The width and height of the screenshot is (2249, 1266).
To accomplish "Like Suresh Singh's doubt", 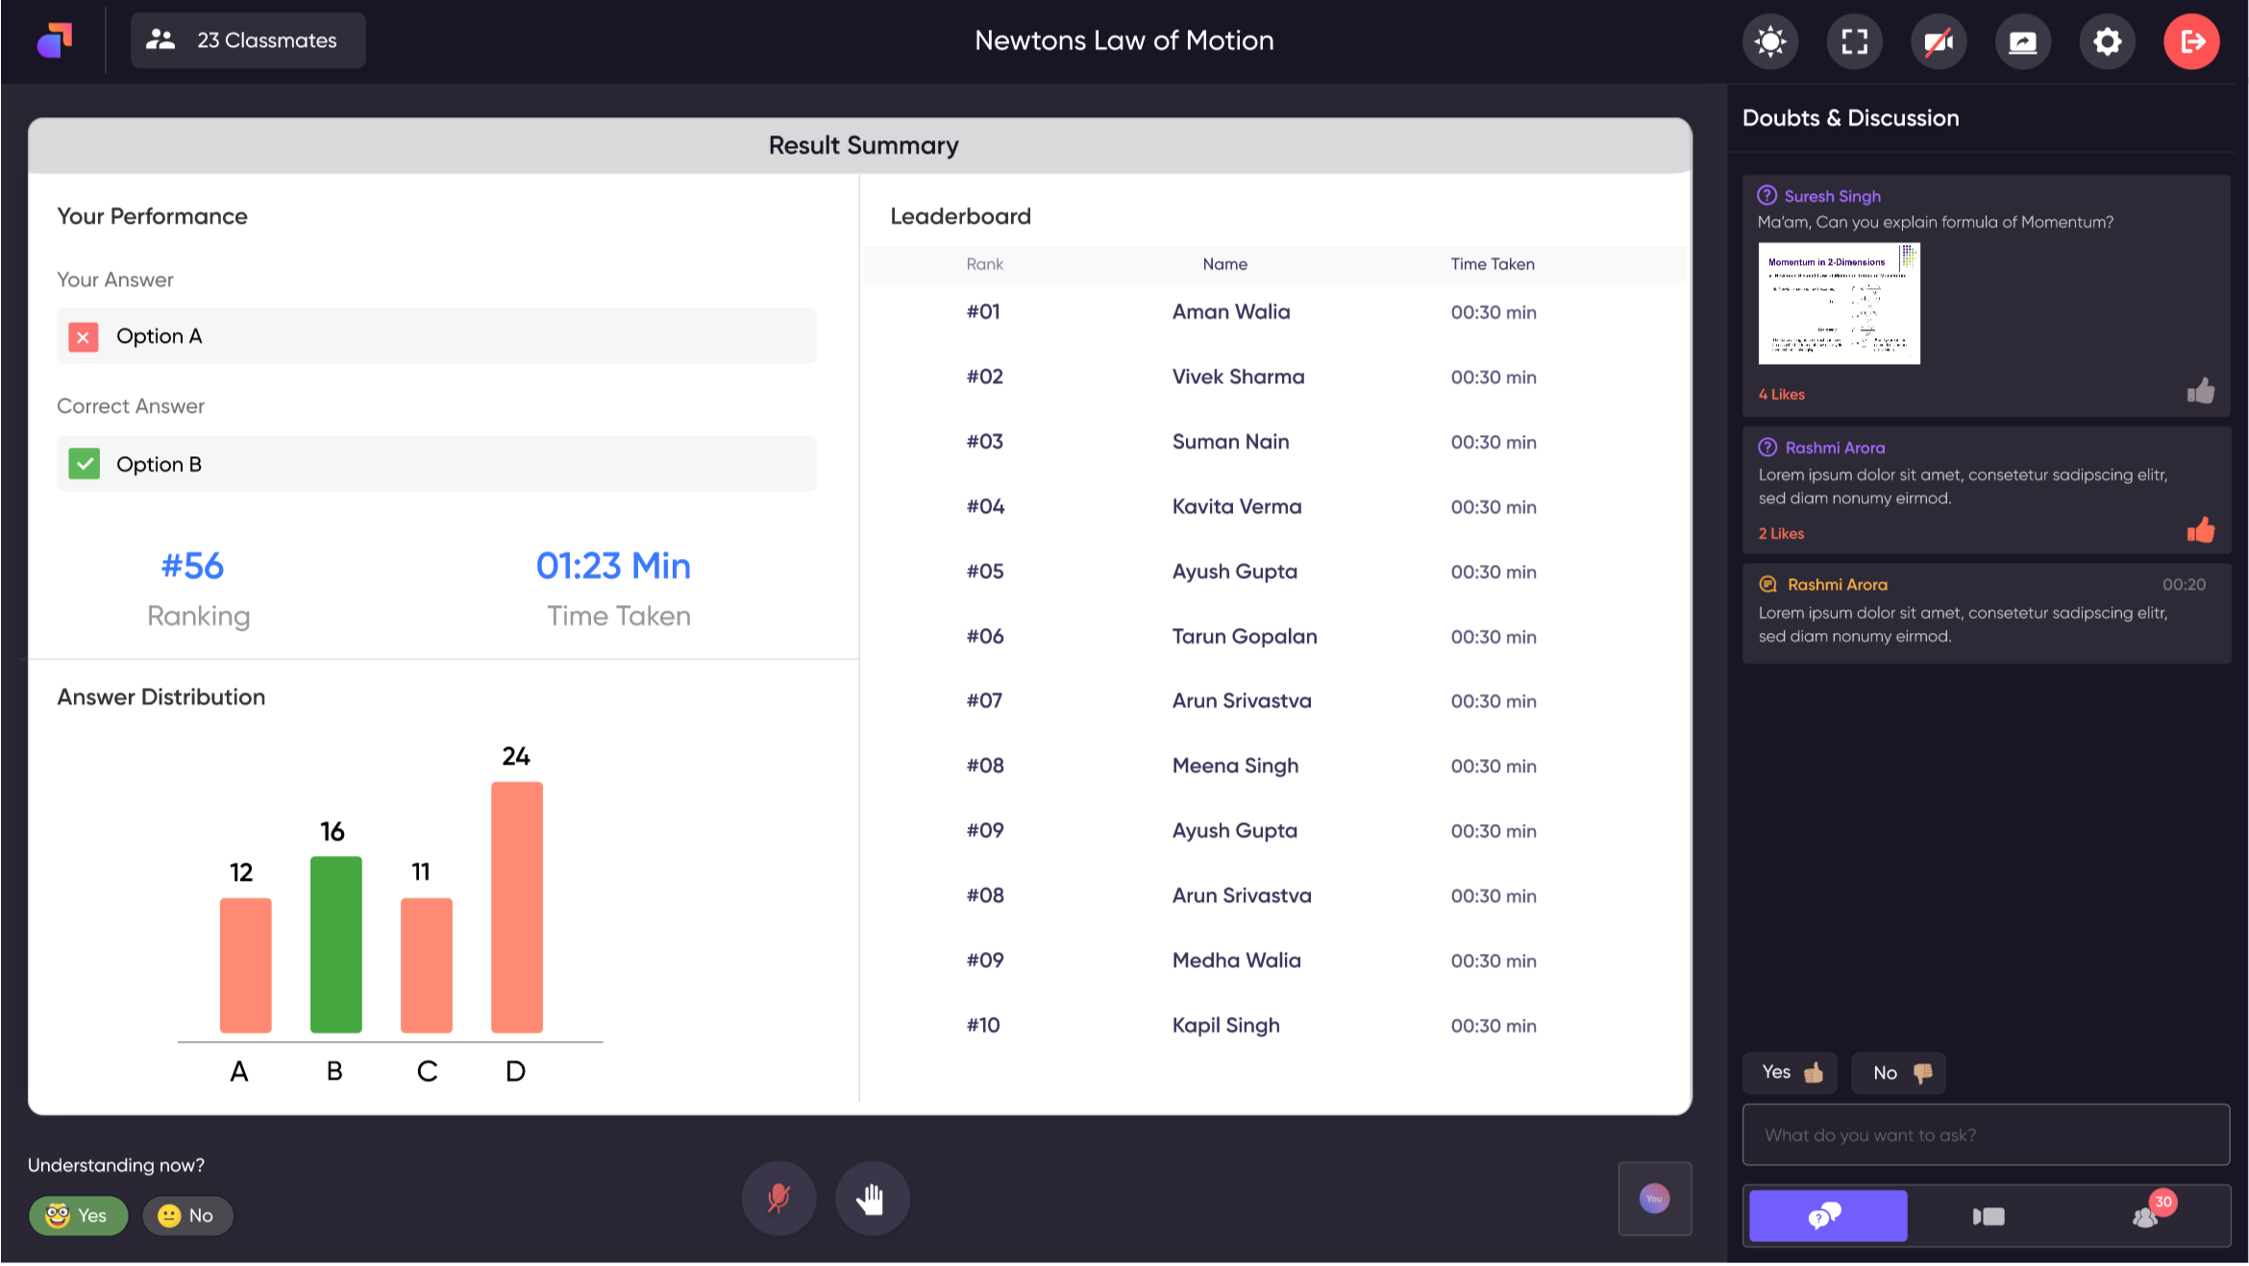I will (2200, 391).
